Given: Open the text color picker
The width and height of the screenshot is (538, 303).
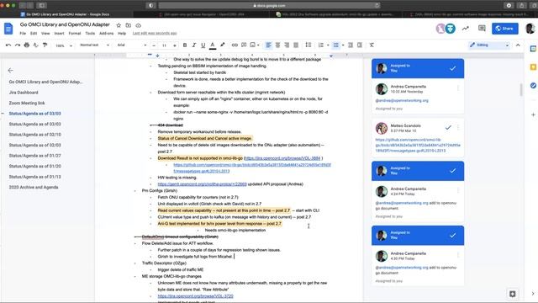Looking at the screenshot, I should click(x=213, y=45).
